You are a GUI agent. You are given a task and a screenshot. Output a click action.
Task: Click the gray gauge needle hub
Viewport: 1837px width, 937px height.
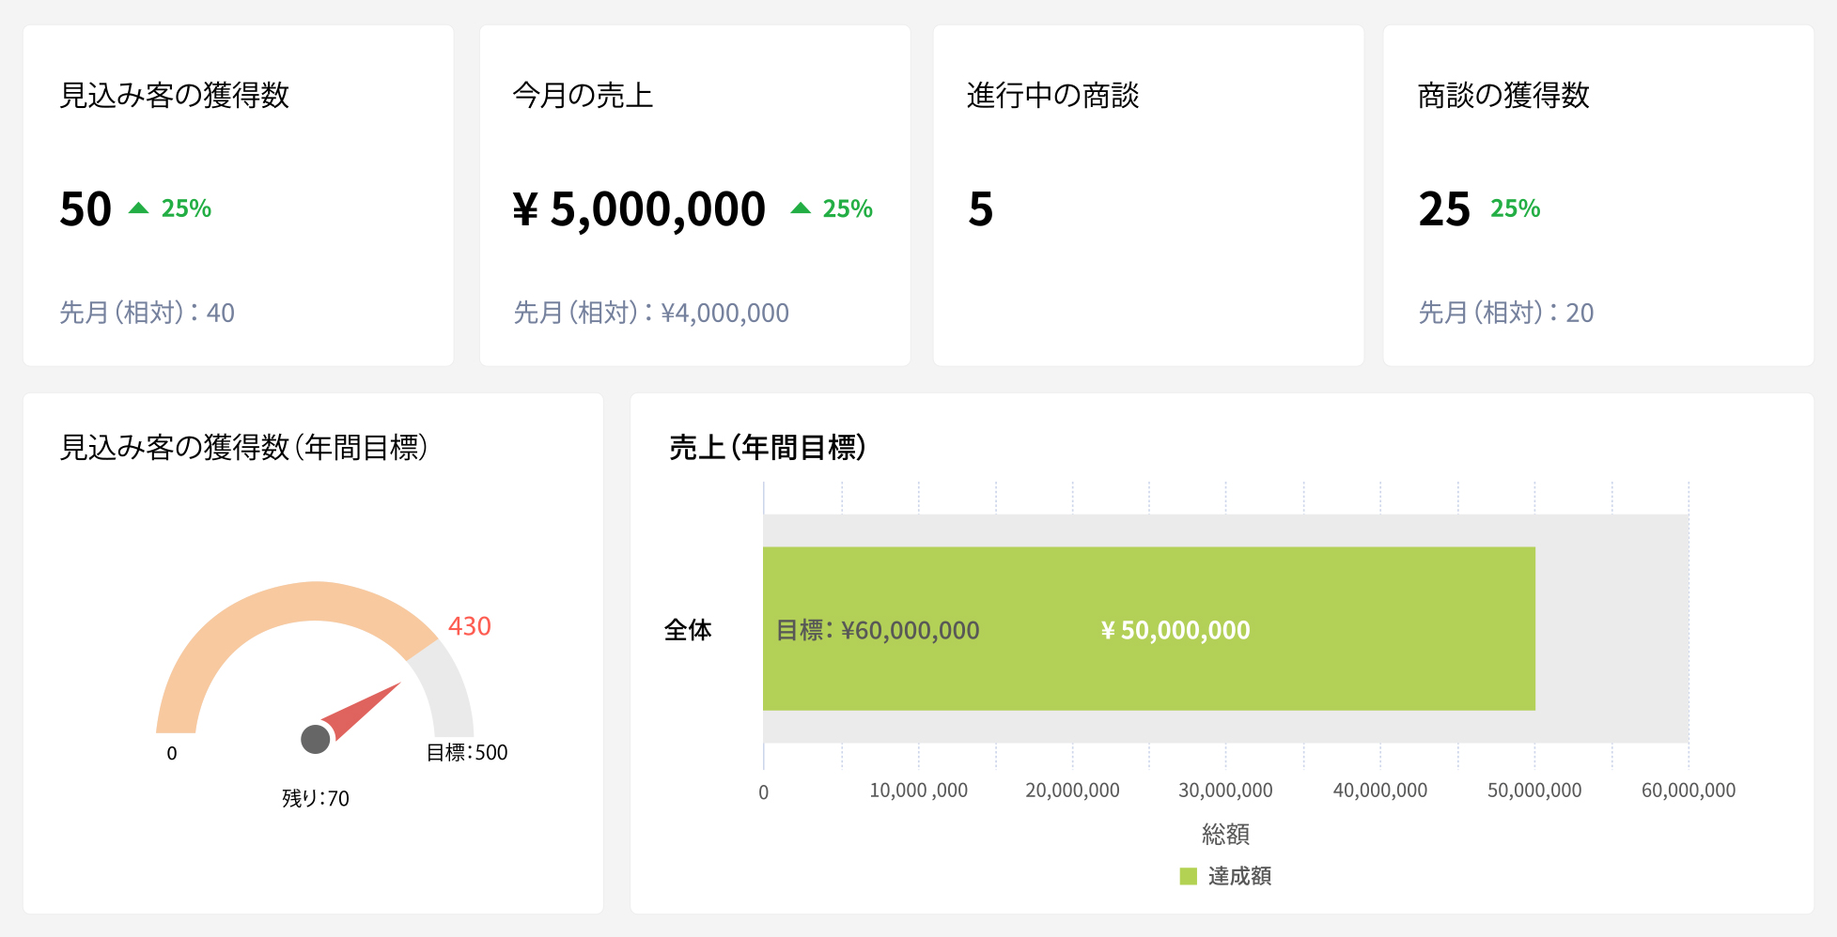point(316,739)
